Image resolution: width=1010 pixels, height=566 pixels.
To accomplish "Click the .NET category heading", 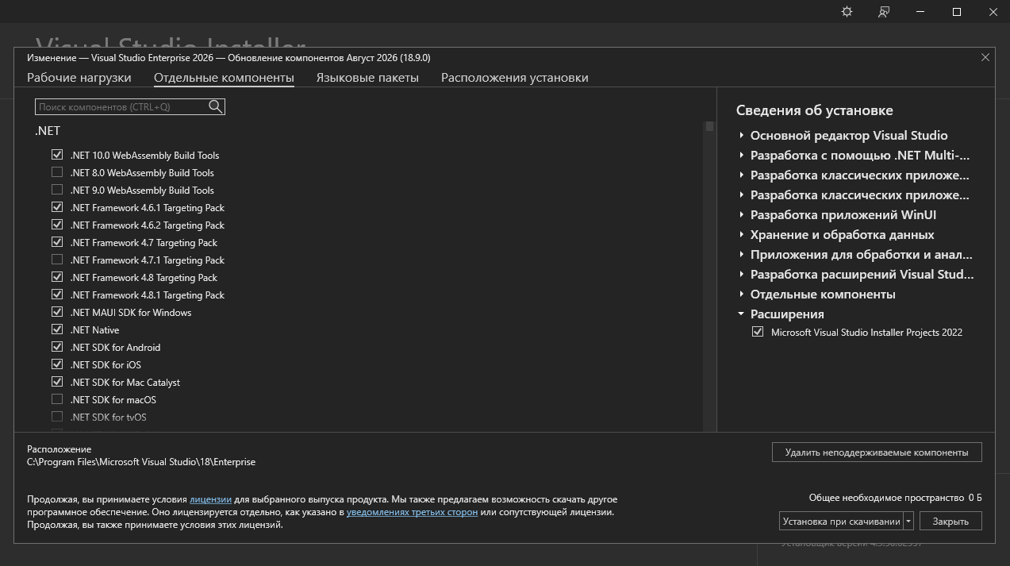I will click(x=48, y=131).
